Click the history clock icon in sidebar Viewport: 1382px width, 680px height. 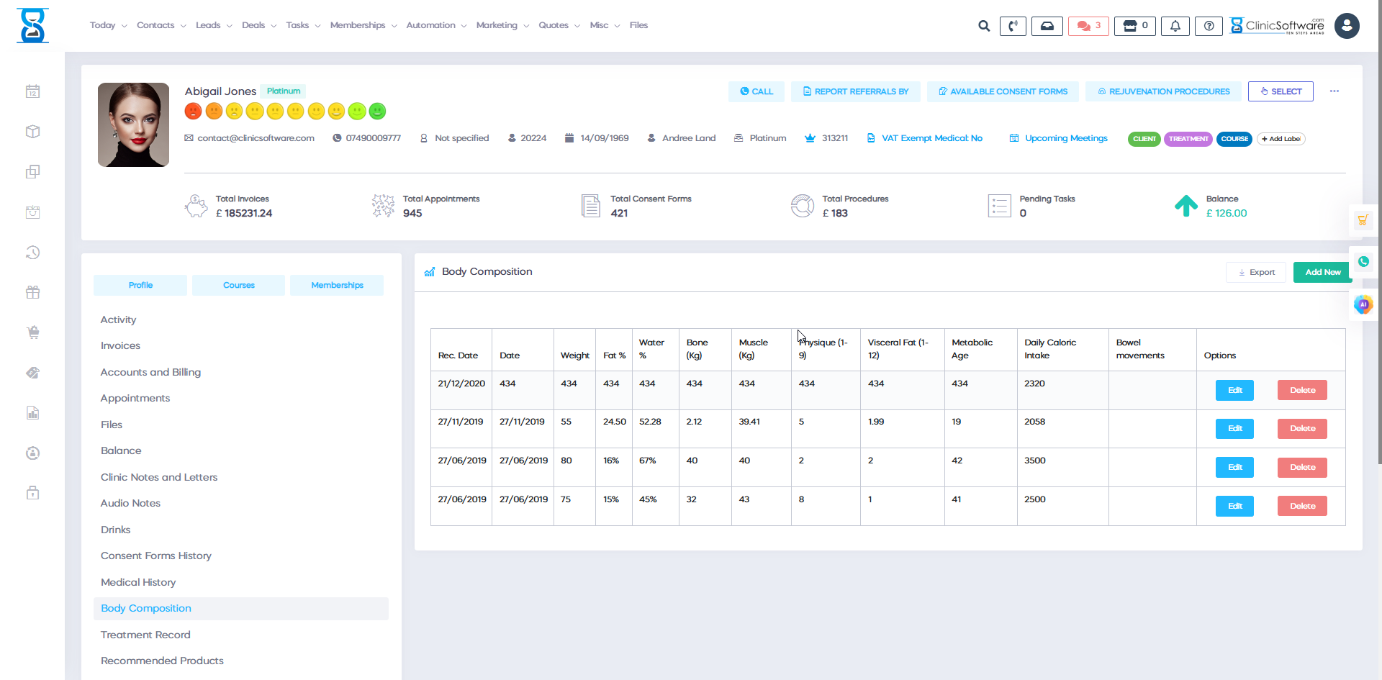click(x=33, y=253)
